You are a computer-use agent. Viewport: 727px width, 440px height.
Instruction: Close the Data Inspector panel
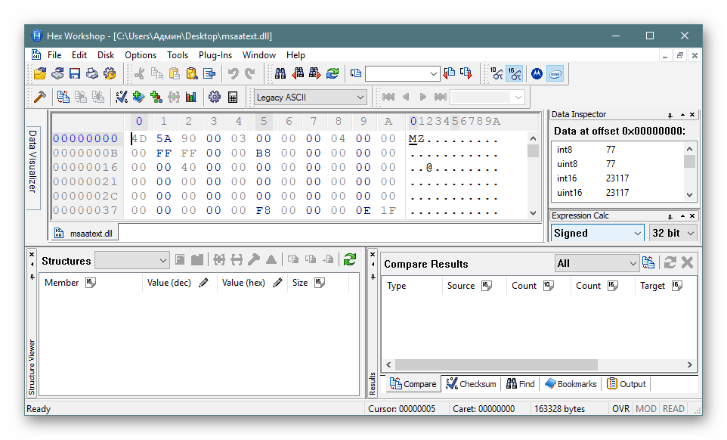click(692, 114)
